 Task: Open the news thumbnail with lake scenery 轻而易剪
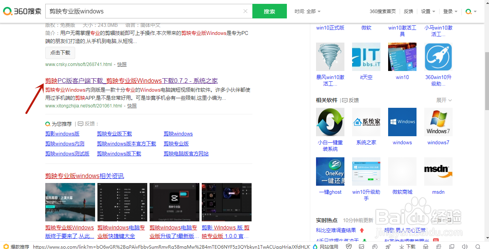(70, 202)
